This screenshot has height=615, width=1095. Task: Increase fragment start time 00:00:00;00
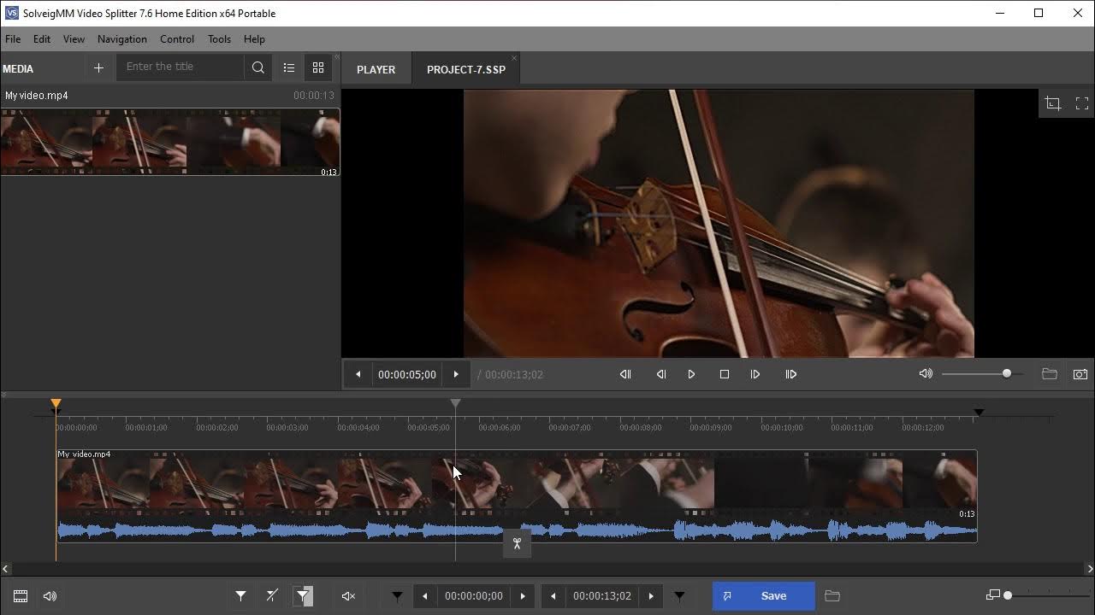tap(523, 596)
